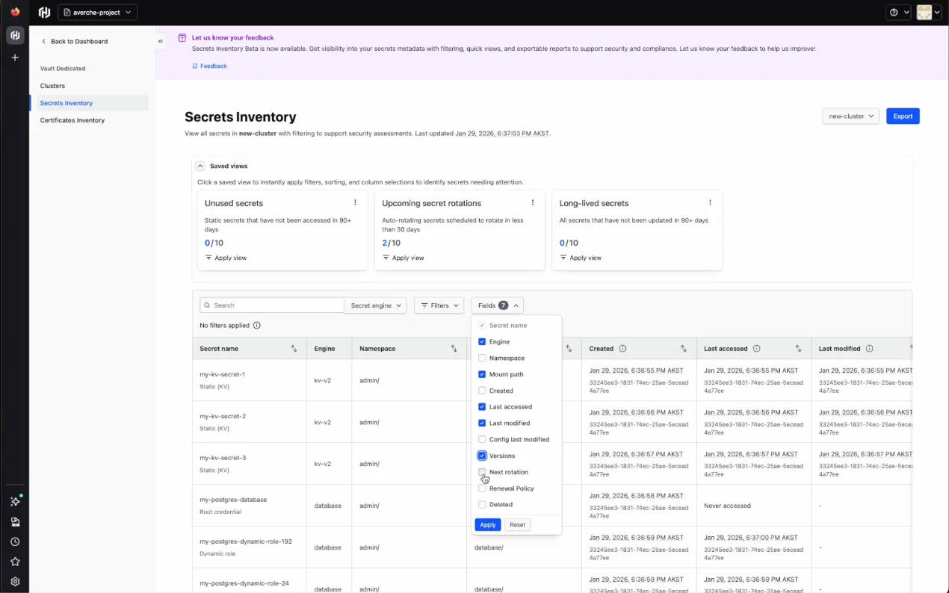
Task: Go to Certificates Inventory in sidebar
Action: click(x=72, y=120)
